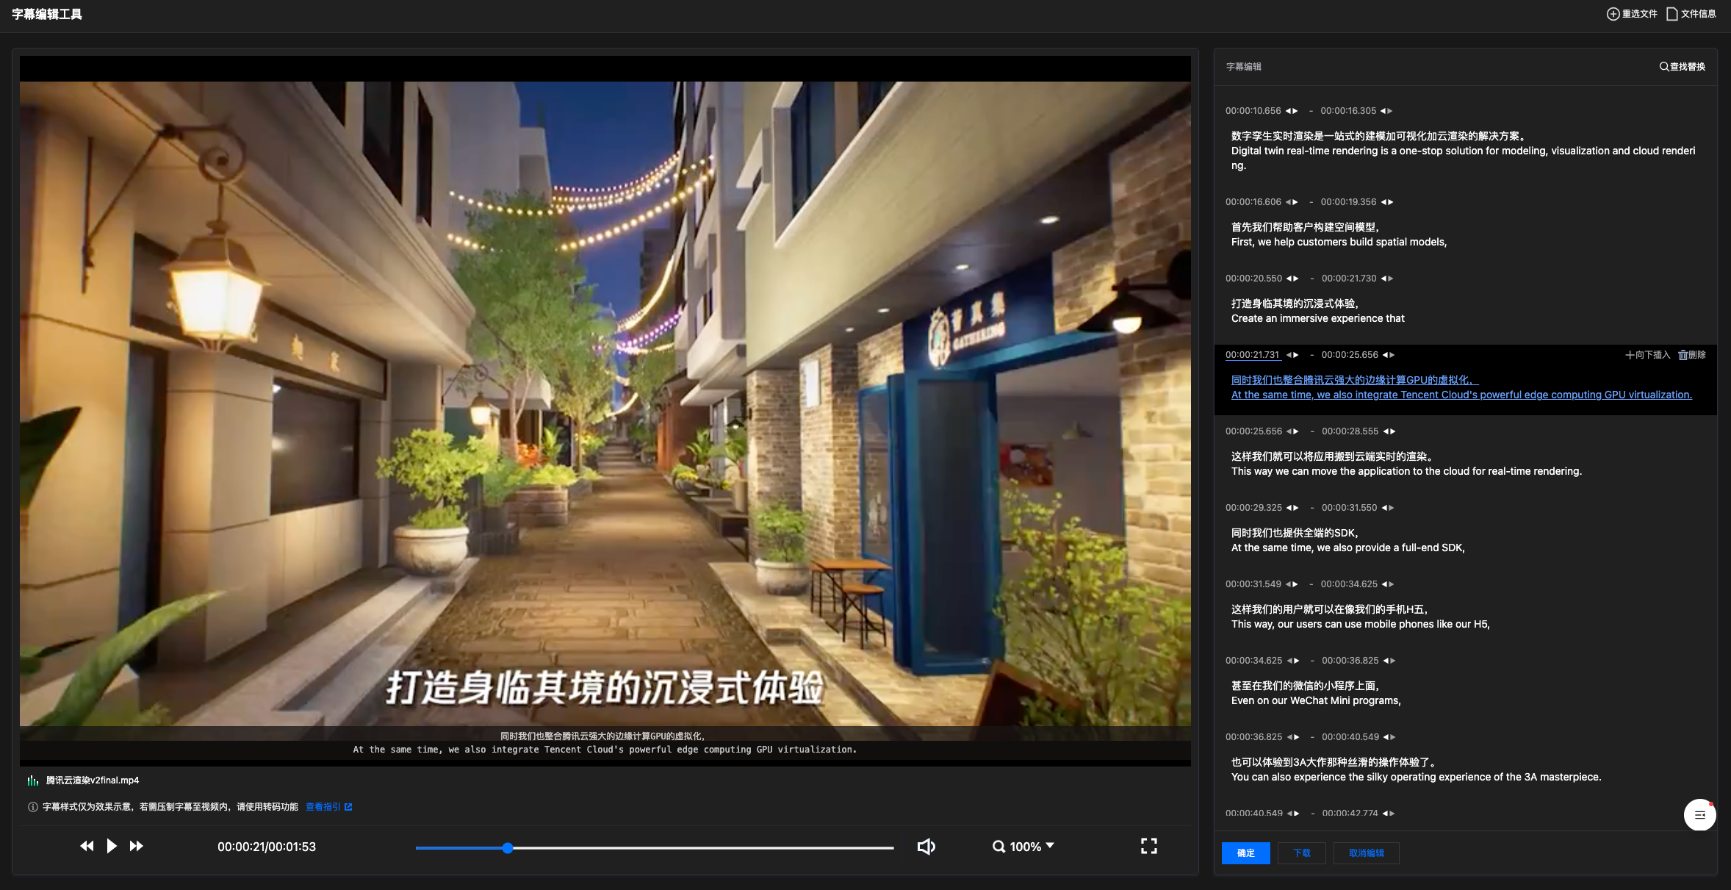Mute the video volume speaker icon
This screenshot has width=1731, height=890.
(x=926, y=847)
